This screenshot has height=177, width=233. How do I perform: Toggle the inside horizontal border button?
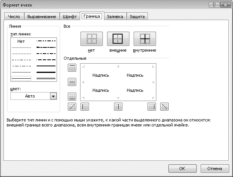pos(72,82)
